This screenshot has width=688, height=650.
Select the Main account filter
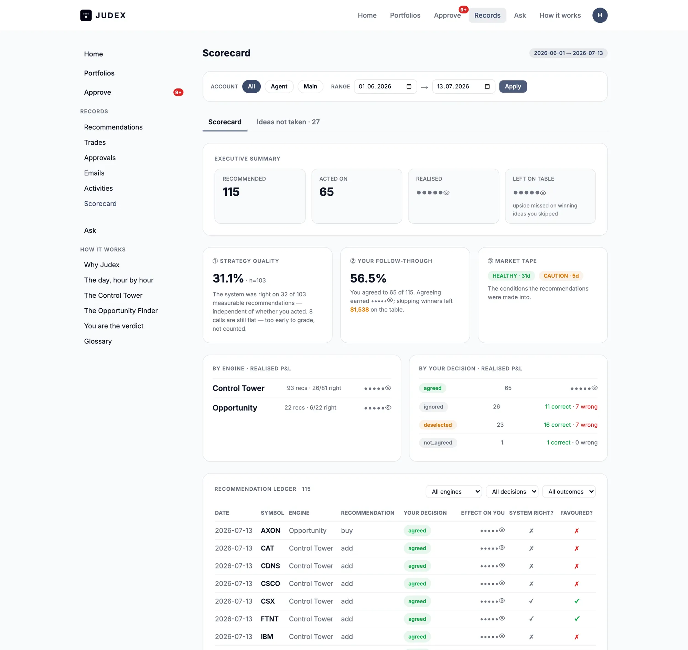(x=310, y=86)
